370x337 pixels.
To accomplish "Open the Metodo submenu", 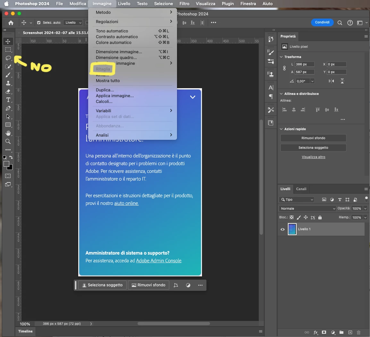I will (x=133, y=12).
